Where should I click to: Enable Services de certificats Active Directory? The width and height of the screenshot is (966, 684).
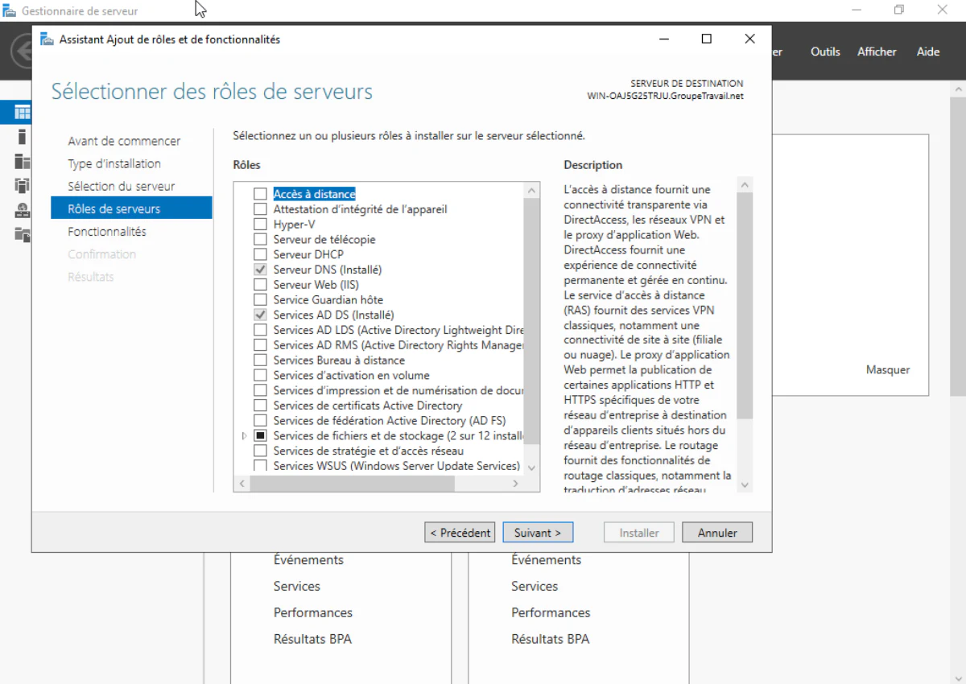(260, 406)
